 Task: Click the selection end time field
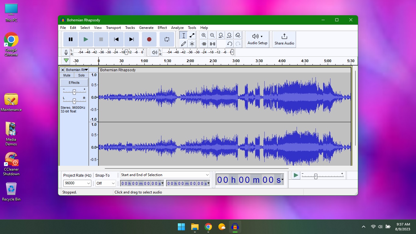point(187,183)
